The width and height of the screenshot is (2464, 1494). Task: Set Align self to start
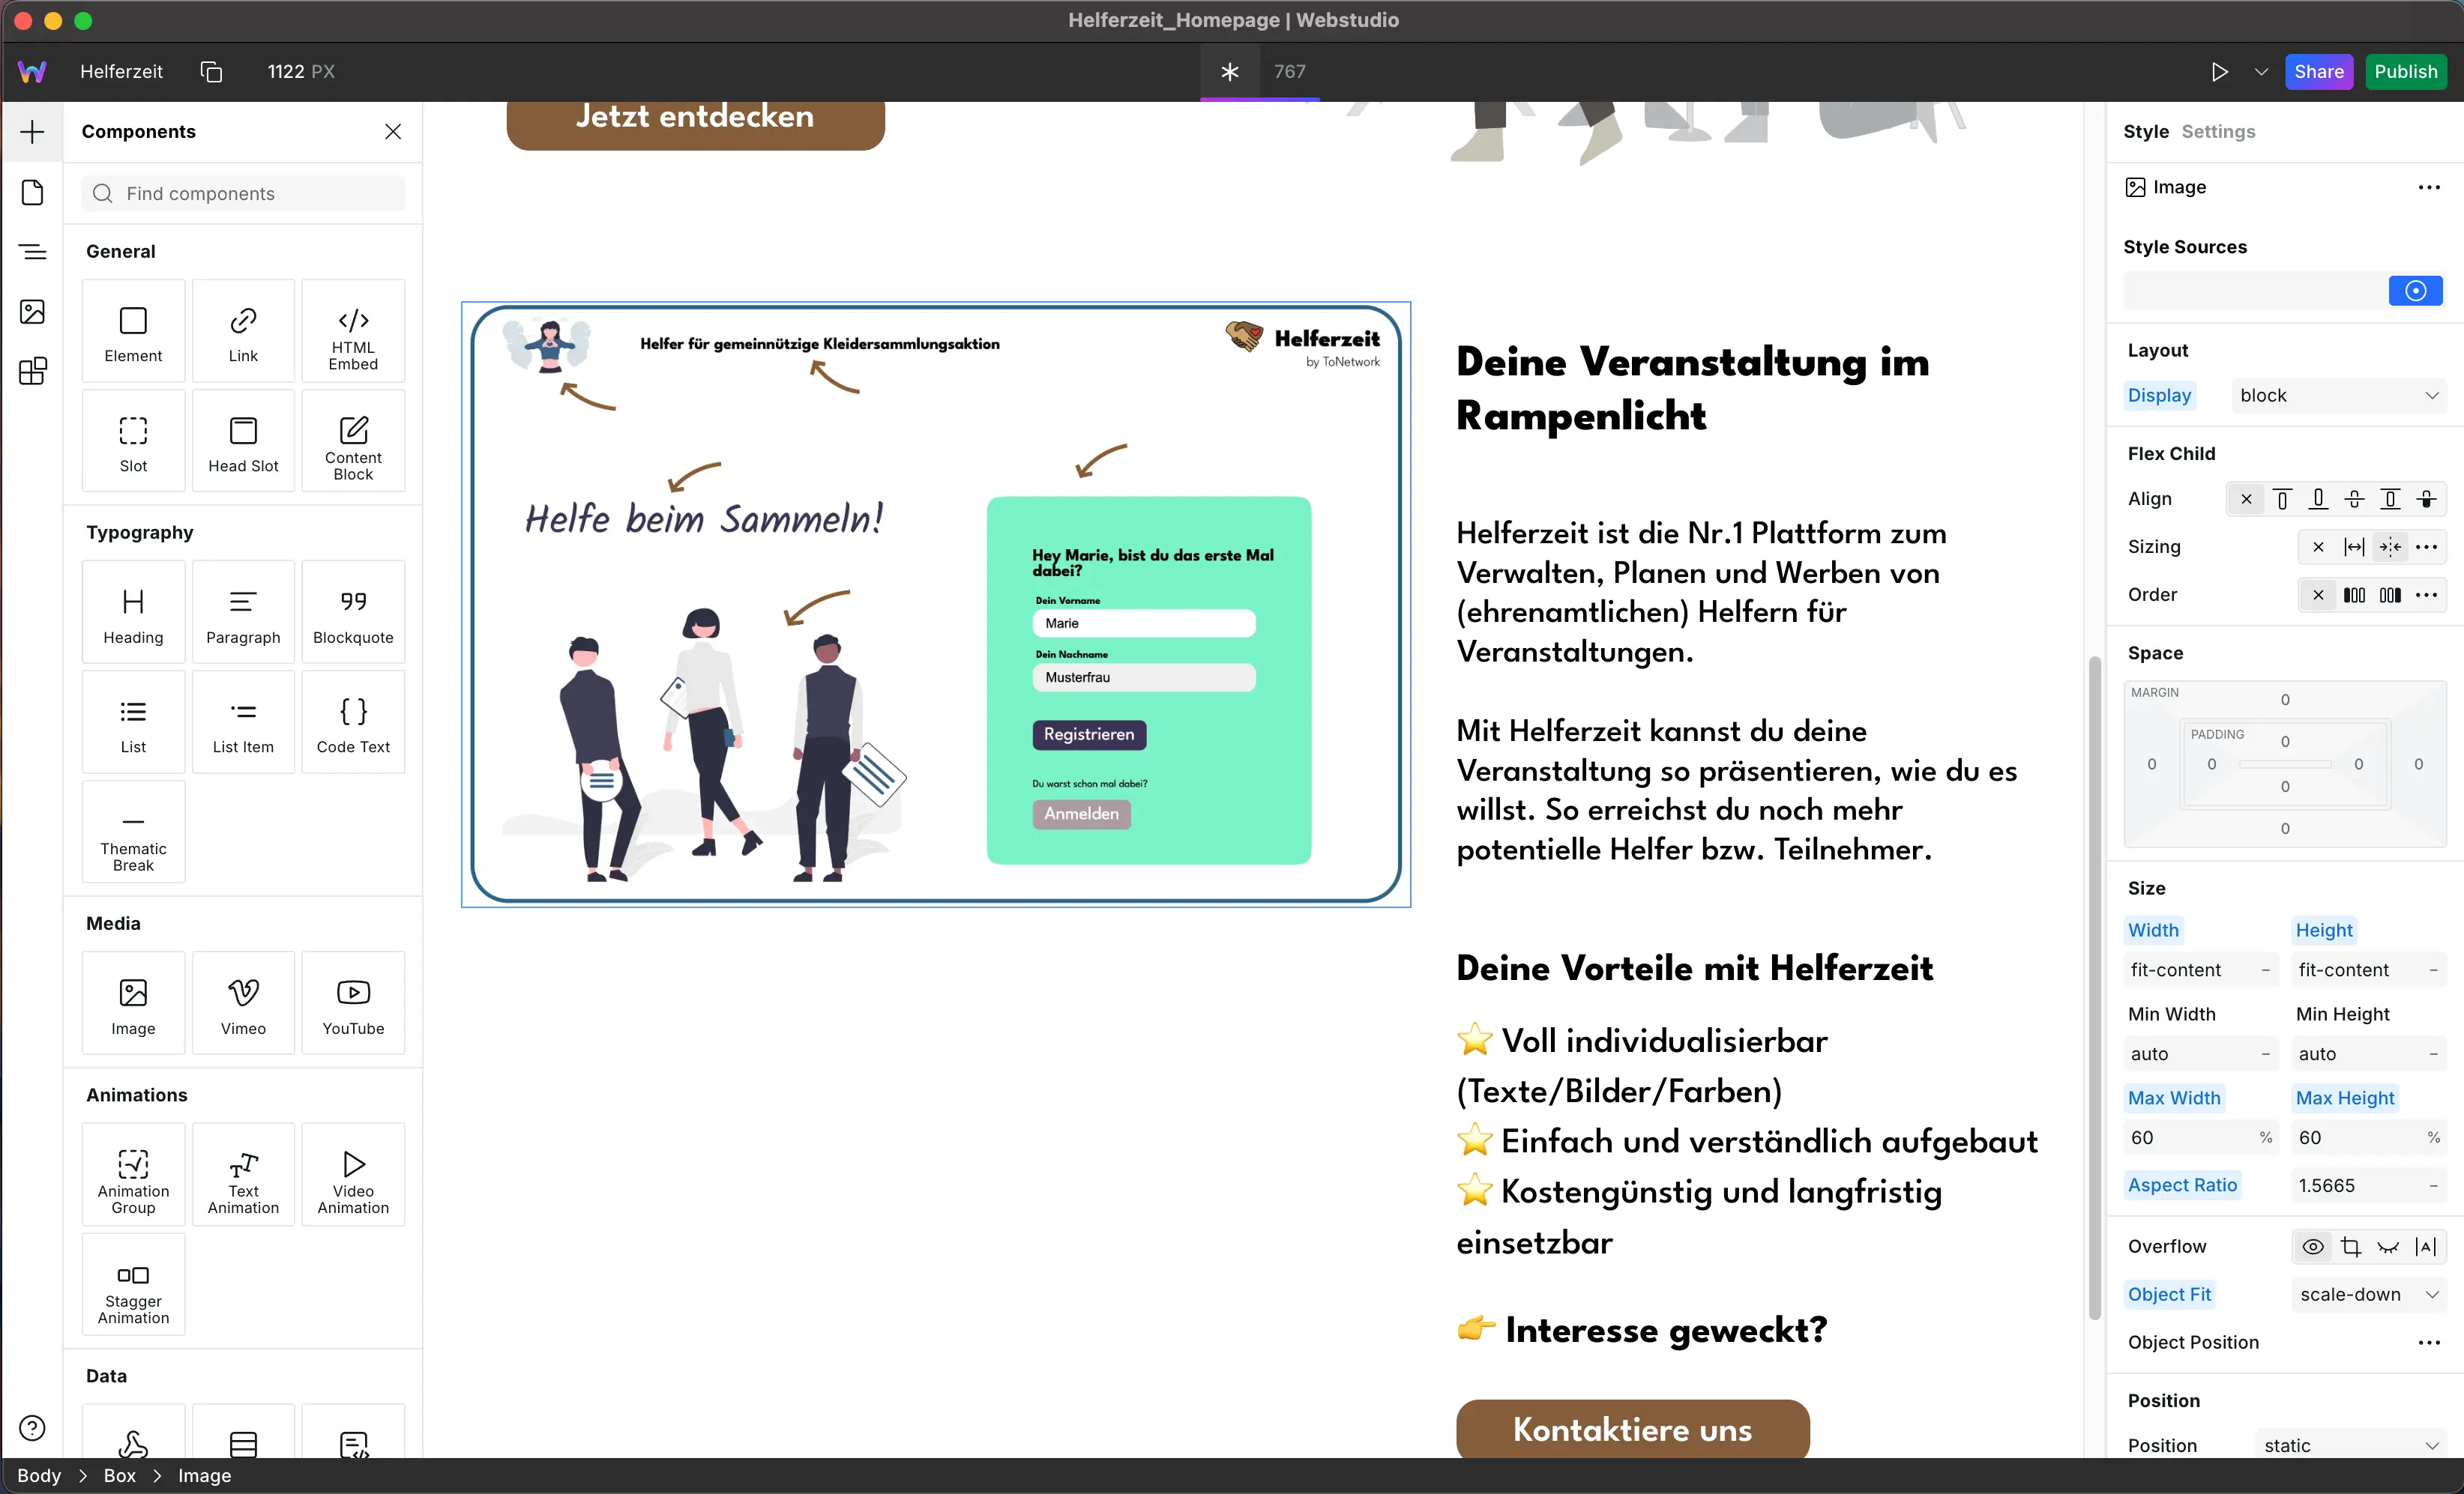2282,499
